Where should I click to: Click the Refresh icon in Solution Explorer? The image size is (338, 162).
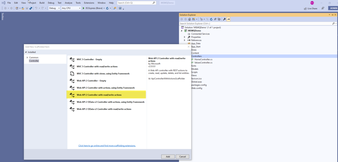point(211,19)
